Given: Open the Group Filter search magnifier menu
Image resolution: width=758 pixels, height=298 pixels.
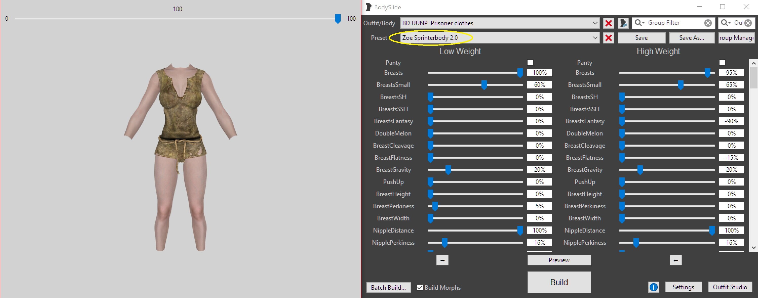Looking at the screenshot, I should point(640,23).
